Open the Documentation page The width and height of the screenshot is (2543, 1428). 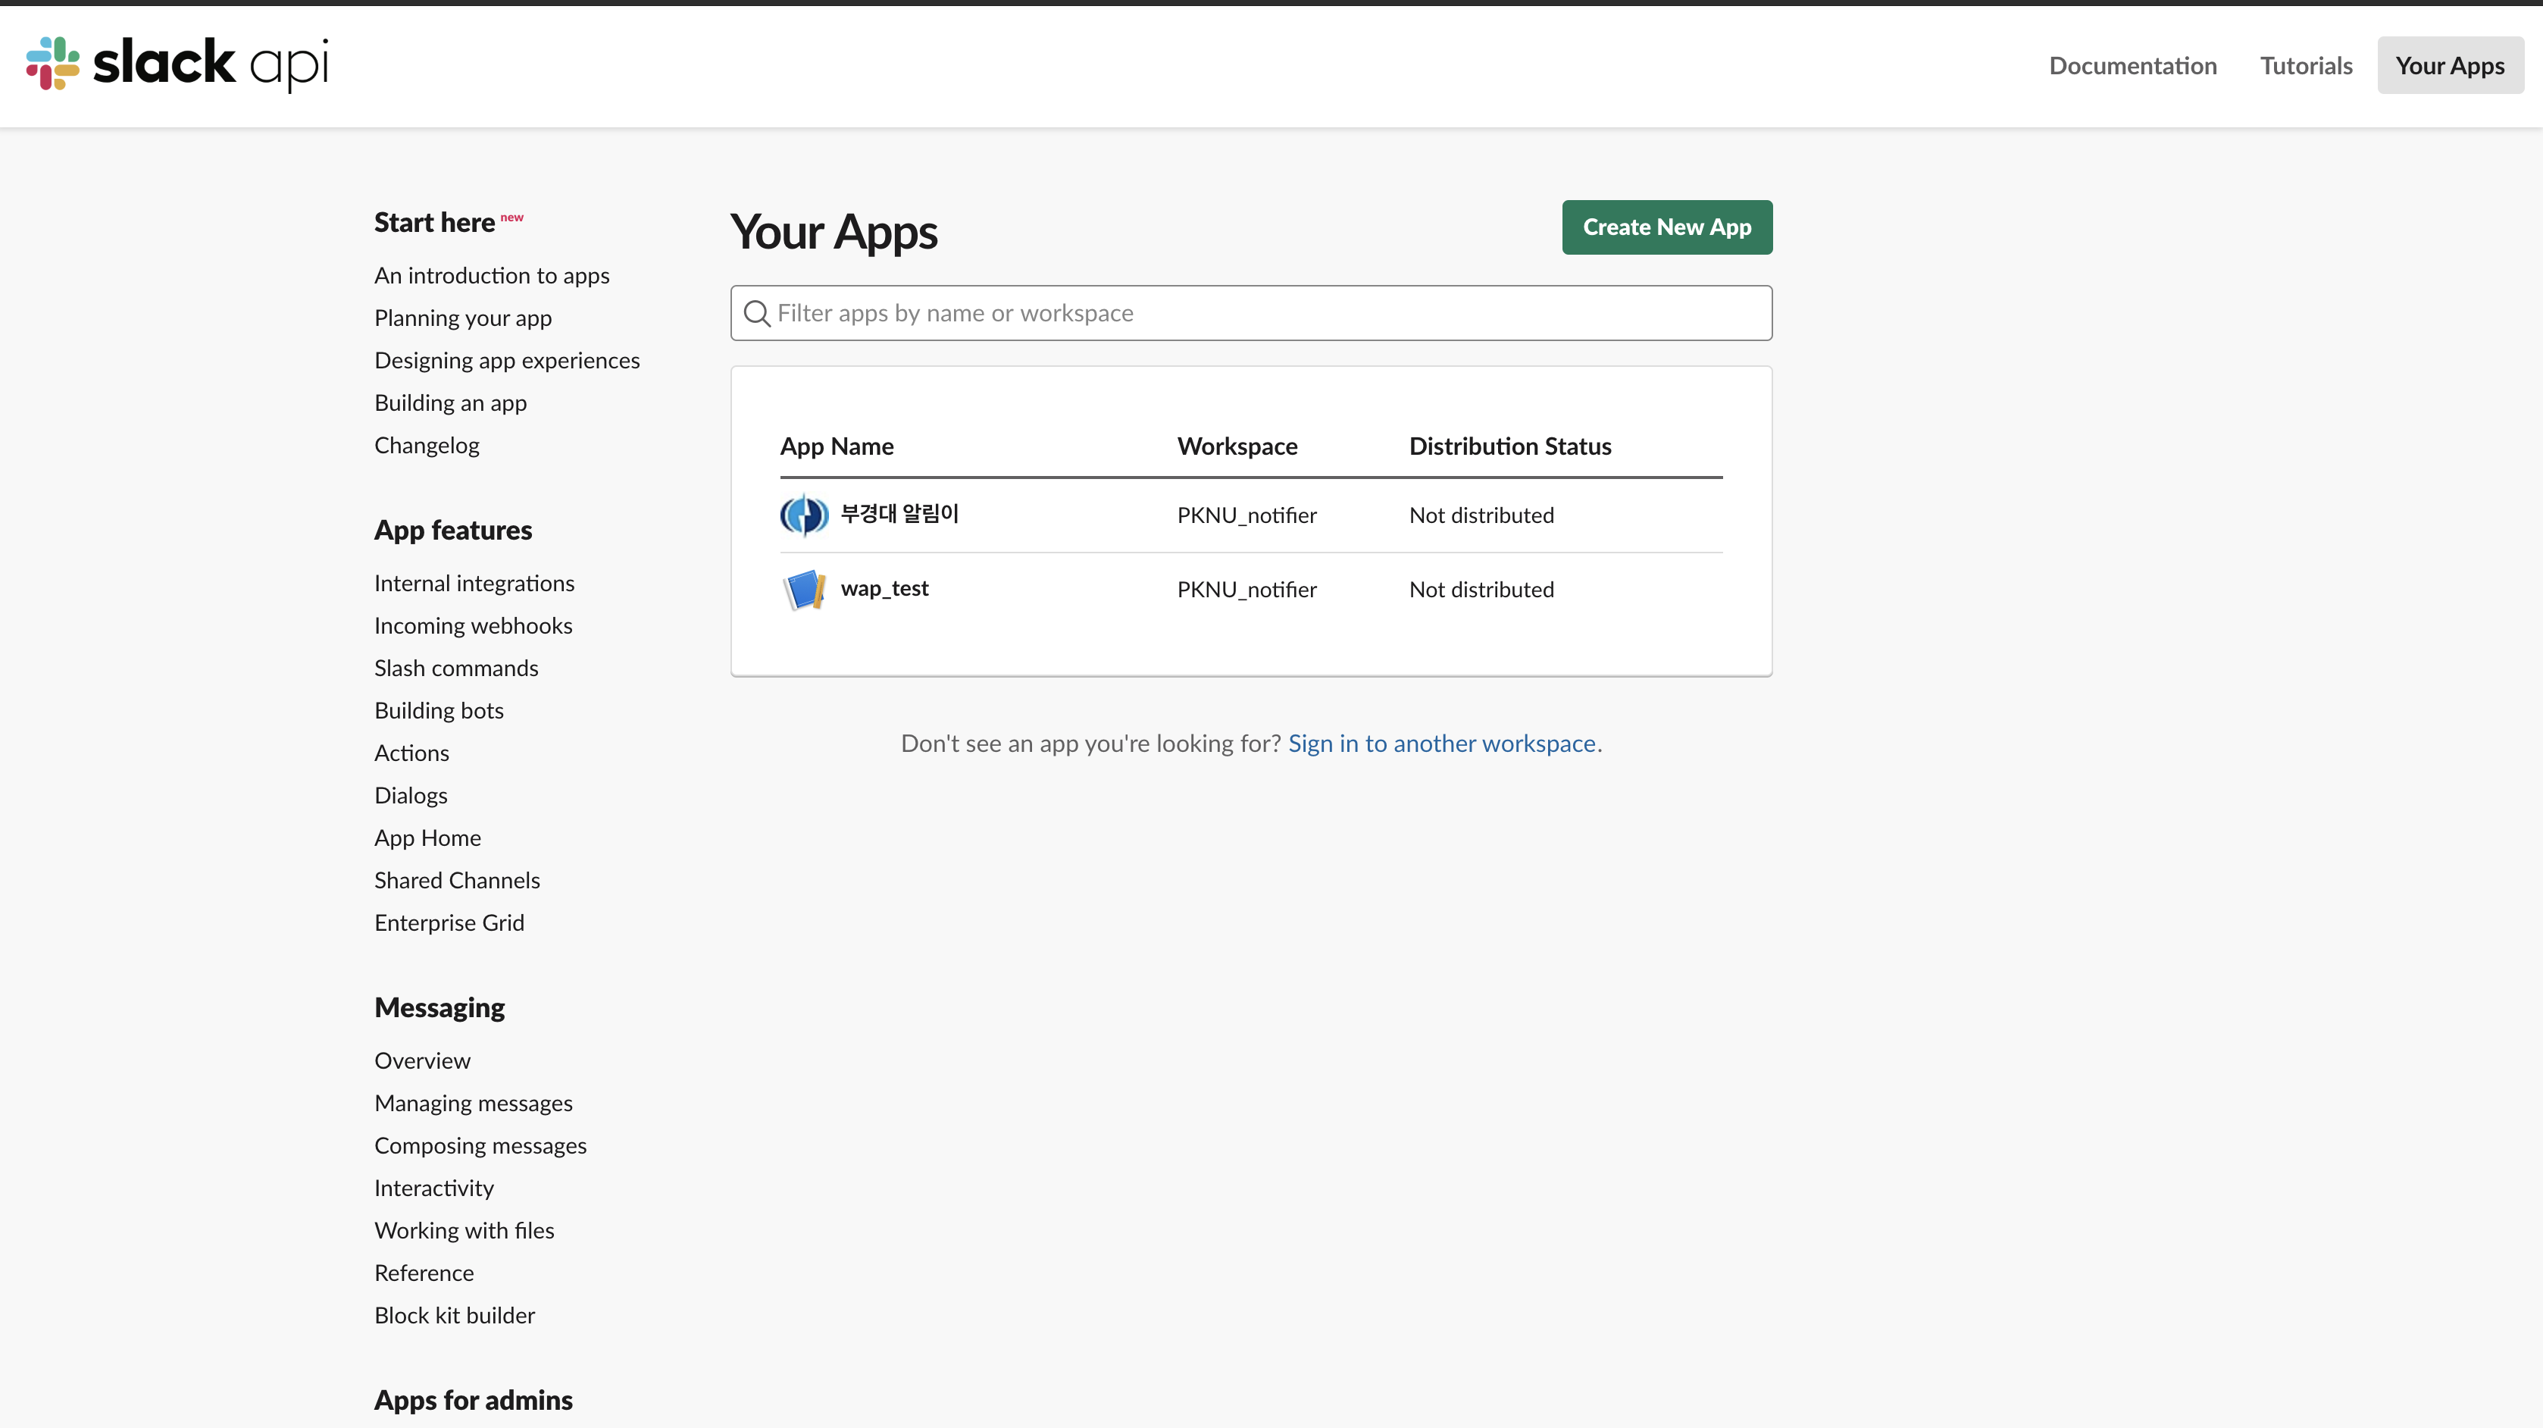tap(2132, 65)
